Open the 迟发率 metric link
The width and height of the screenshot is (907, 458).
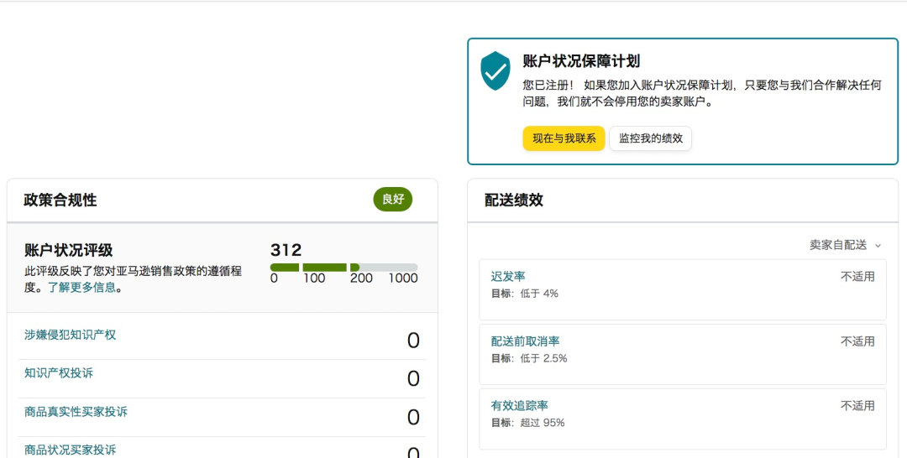pyautogui.click(x=508, y=277)
